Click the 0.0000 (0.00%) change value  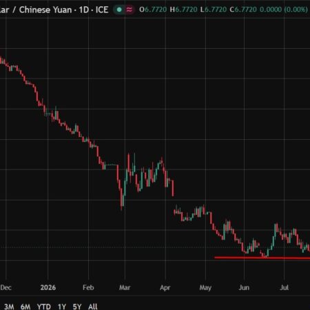tap(284, 10)
